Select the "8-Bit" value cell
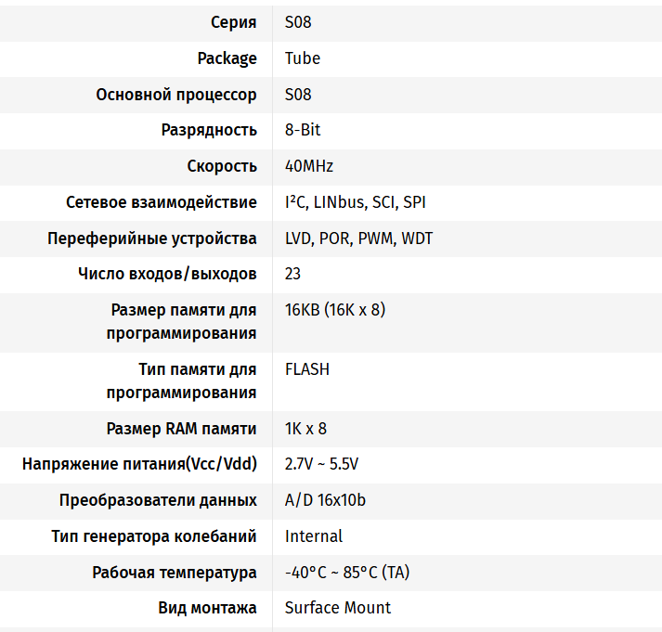Screen dimensions: 662x632 (303, 131)
